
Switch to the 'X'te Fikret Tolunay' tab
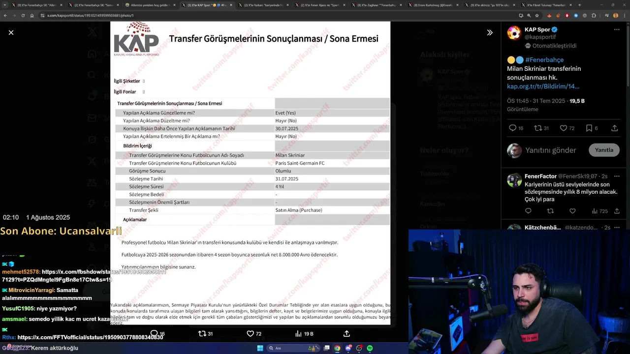(546, 5)
